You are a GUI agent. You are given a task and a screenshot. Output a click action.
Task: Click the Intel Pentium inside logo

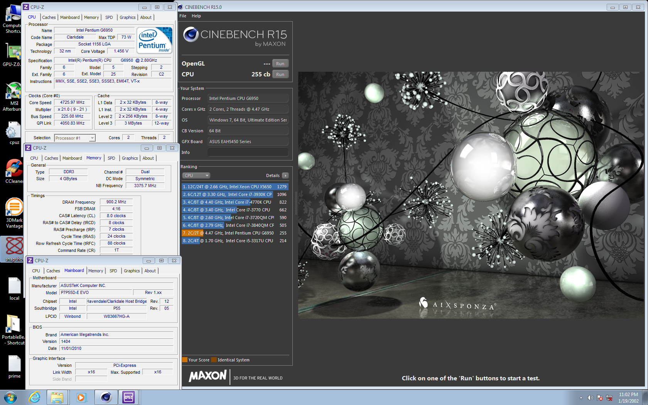click(155, 40)
